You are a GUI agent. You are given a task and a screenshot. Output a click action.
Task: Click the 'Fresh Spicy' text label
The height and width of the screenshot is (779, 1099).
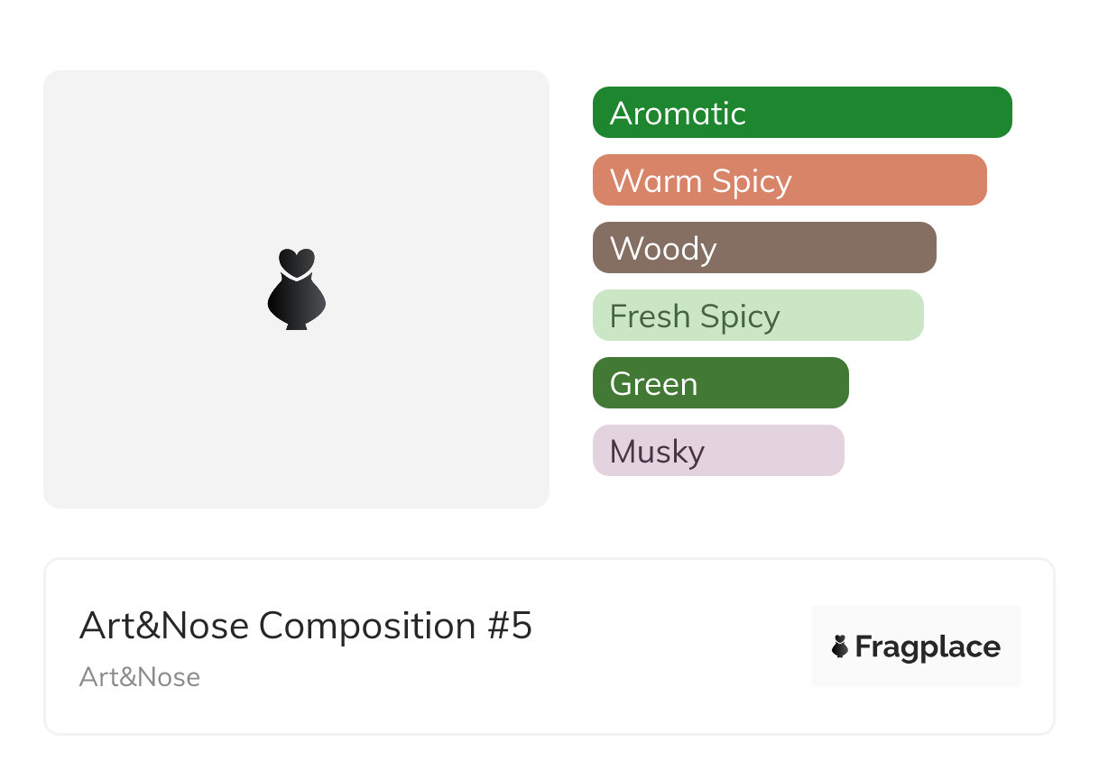695,316
